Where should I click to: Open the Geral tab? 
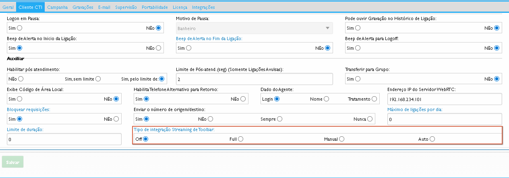coord(8,7)
